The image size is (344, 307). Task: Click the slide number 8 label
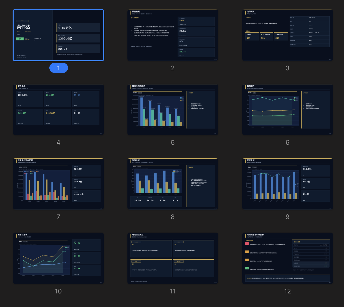[173, 217]
